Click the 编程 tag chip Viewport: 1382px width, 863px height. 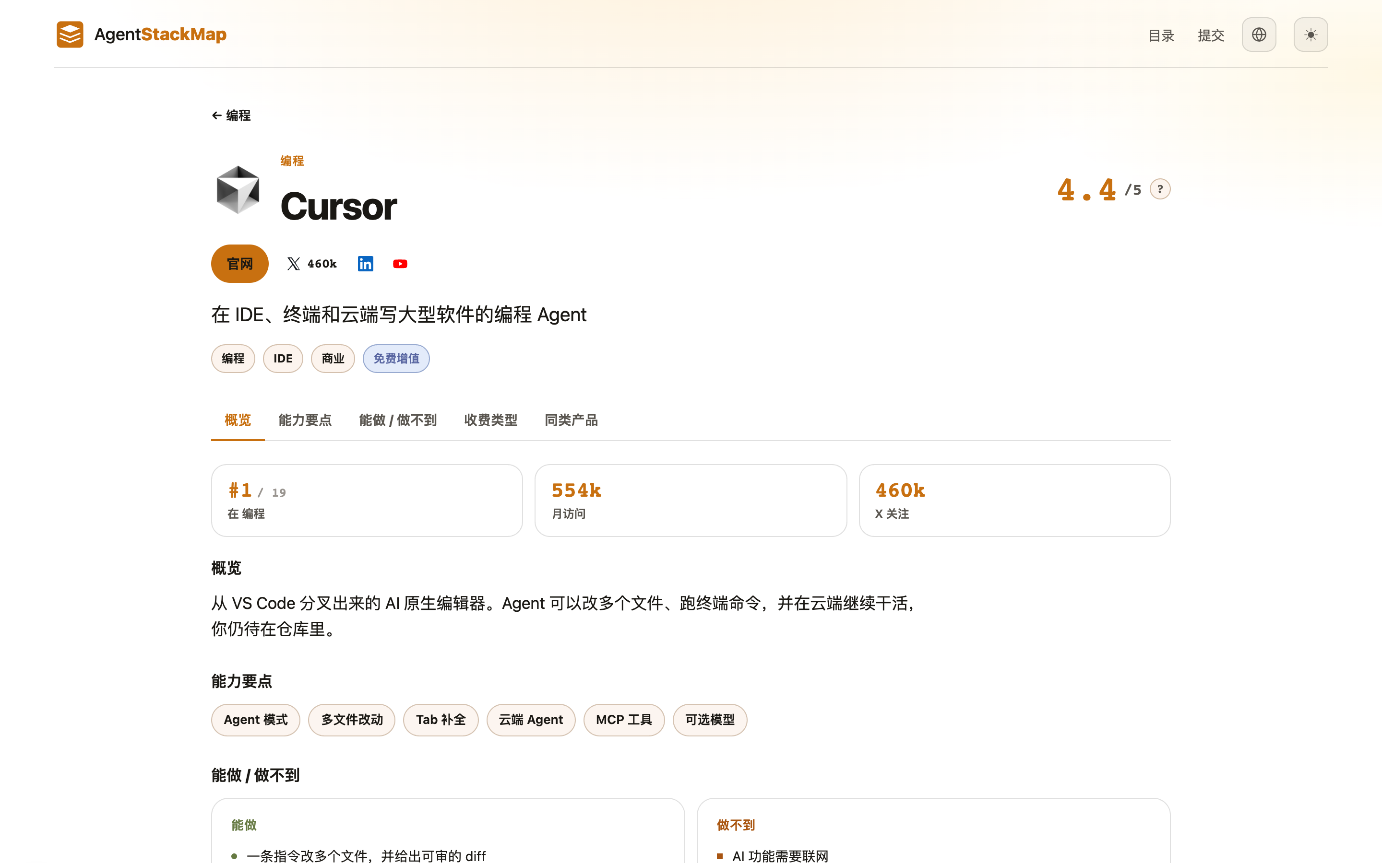click(233, 359)
